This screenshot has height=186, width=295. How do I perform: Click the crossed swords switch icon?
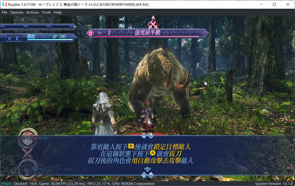click(27, 153)
